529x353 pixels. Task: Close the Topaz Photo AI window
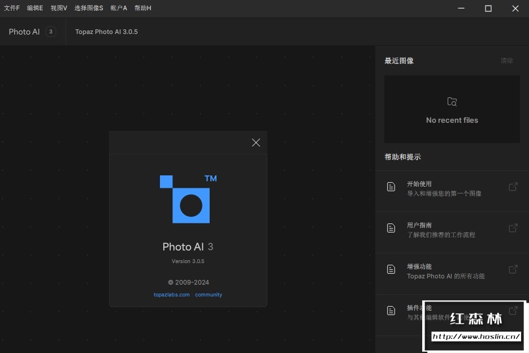pos(515,8)
